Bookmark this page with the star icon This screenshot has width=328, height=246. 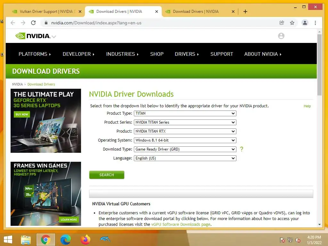[x=292, y=23]
